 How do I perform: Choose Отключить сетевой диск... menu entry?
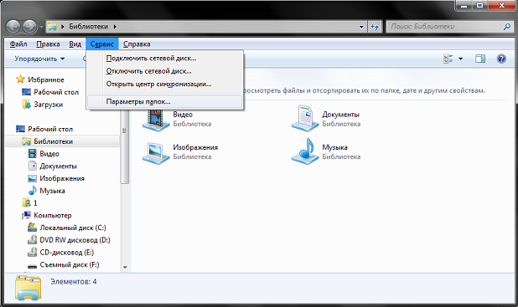(x=164, y=71)
